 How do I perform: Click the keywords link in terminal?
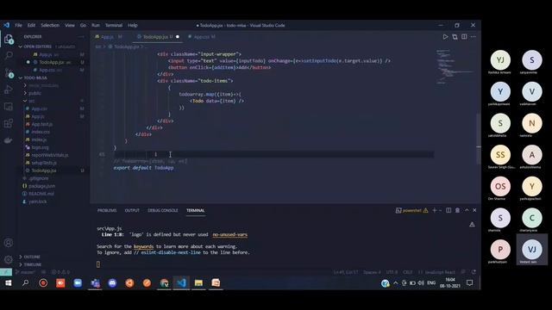click(143, 246)
